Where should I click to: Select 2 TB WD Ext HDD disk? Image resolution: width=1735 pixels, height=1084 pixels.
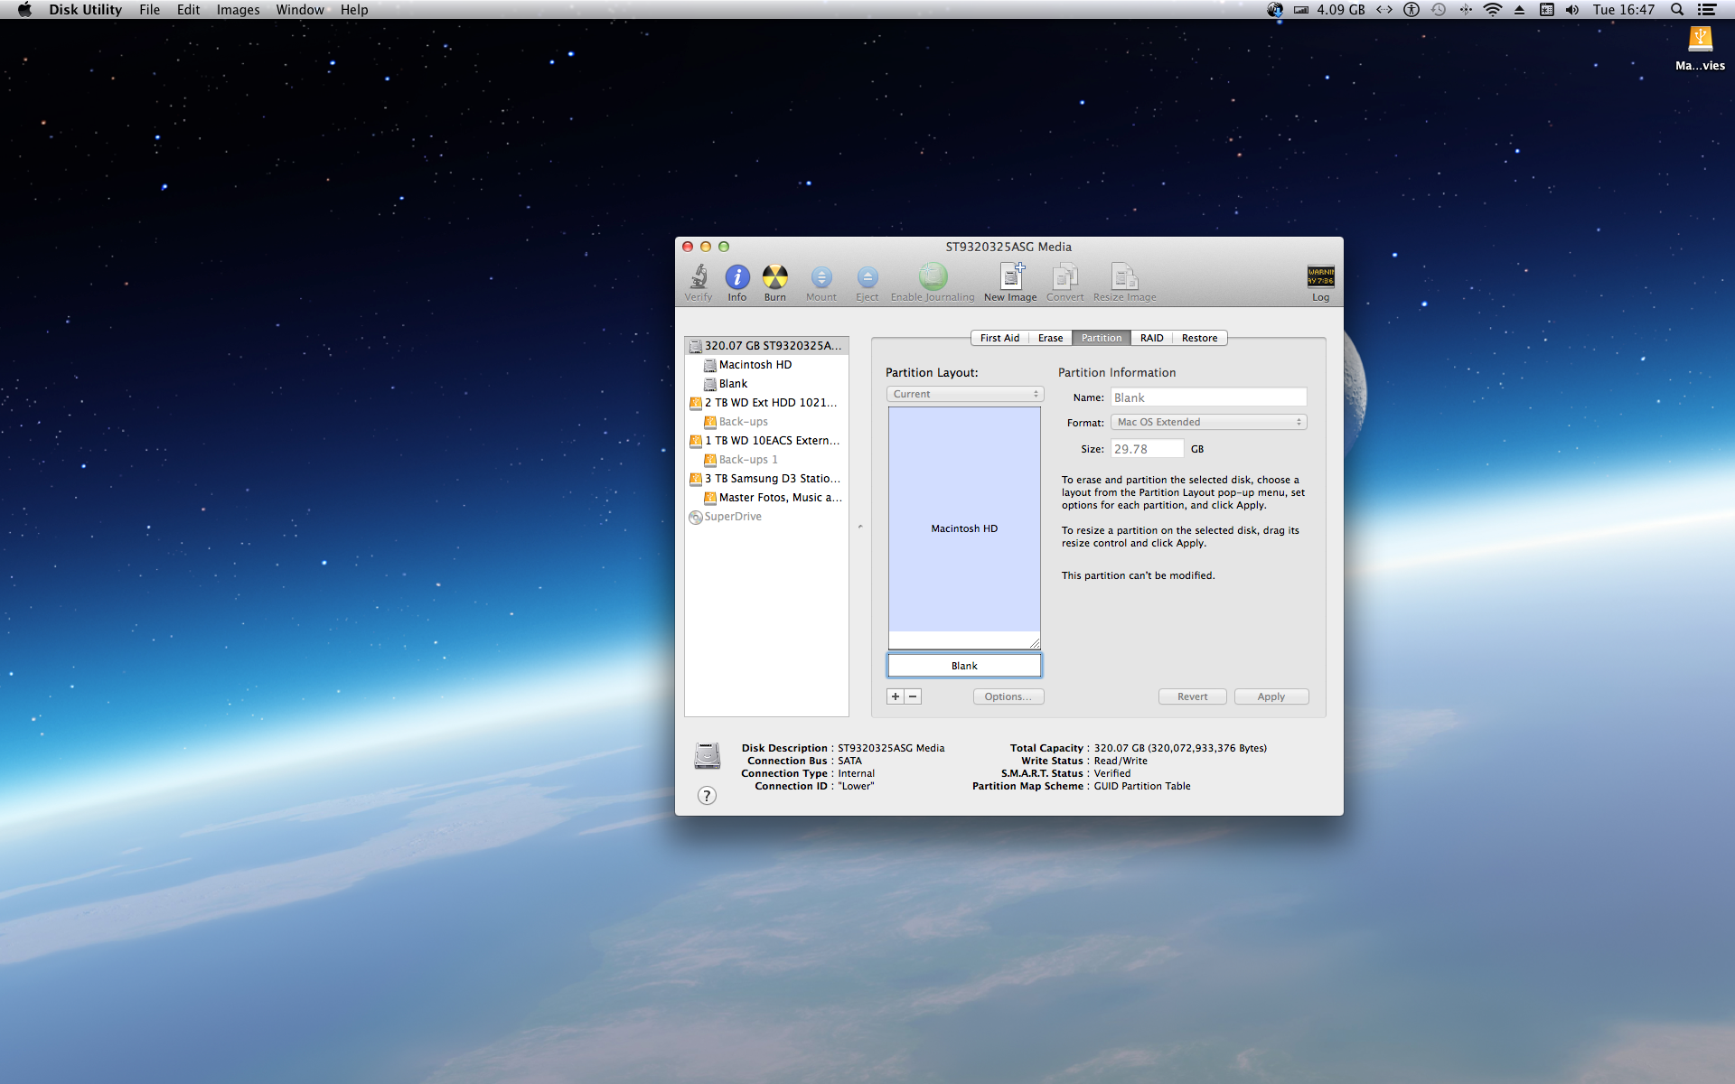pyautogui.click(x=766, y=403)
